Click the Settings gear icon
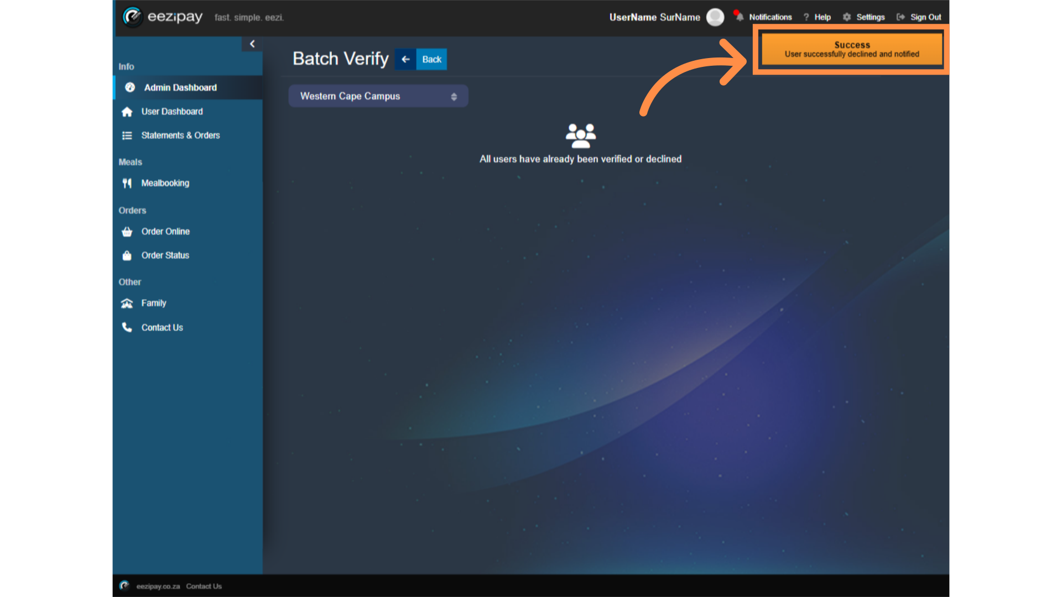Screen dimensions: 1062x597 click(847, 17)
